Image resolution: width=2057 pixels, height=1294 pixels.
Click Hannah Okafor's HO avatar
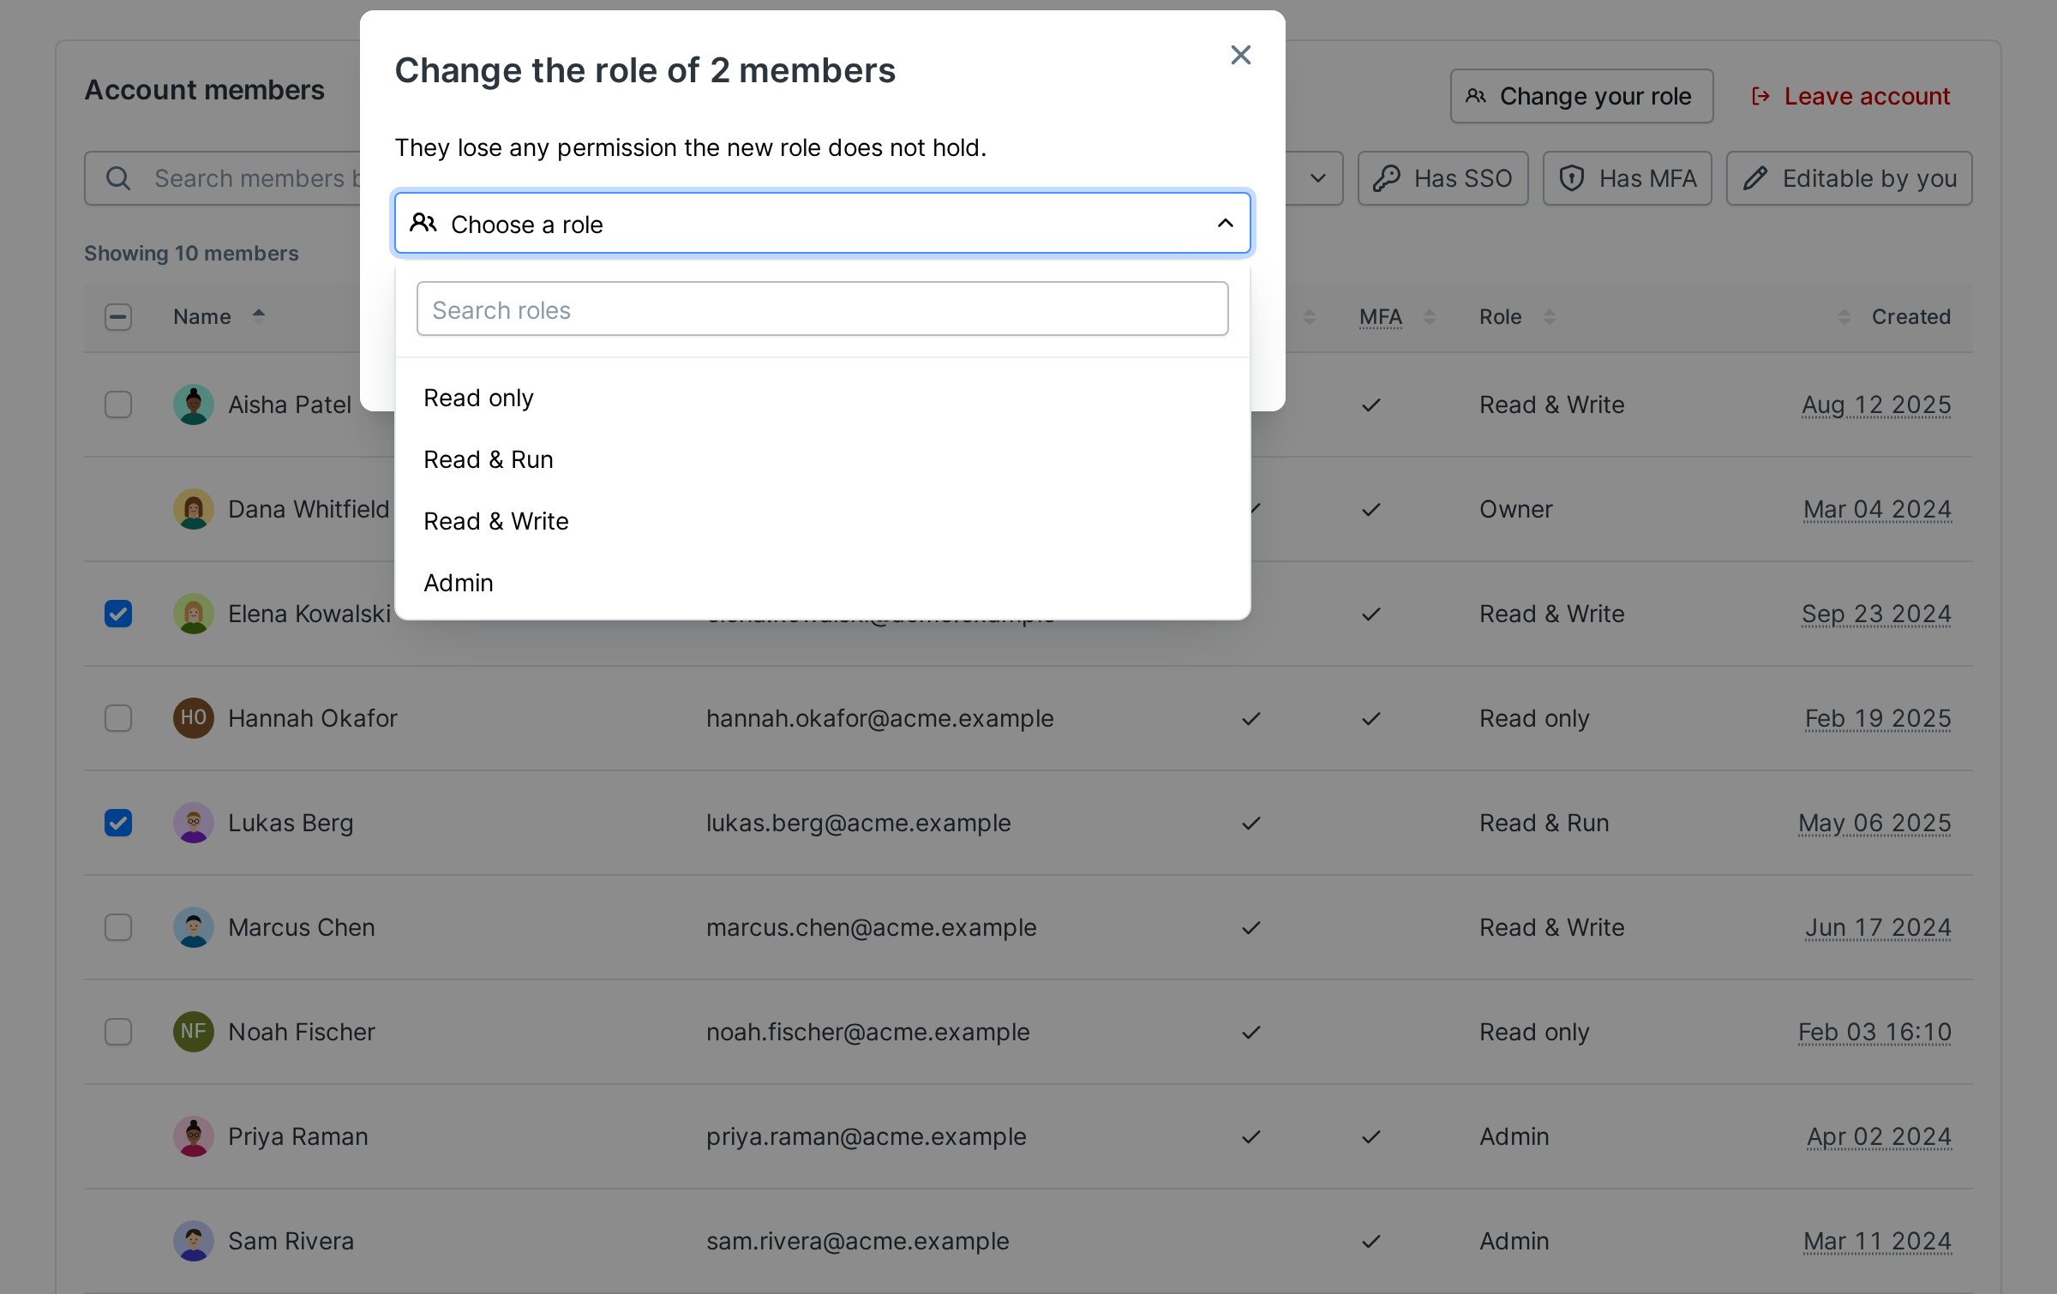tap(194, 718)
